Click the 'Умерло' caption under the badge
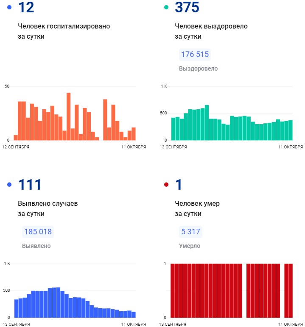305x327 pixels. [x=190, y=246]
